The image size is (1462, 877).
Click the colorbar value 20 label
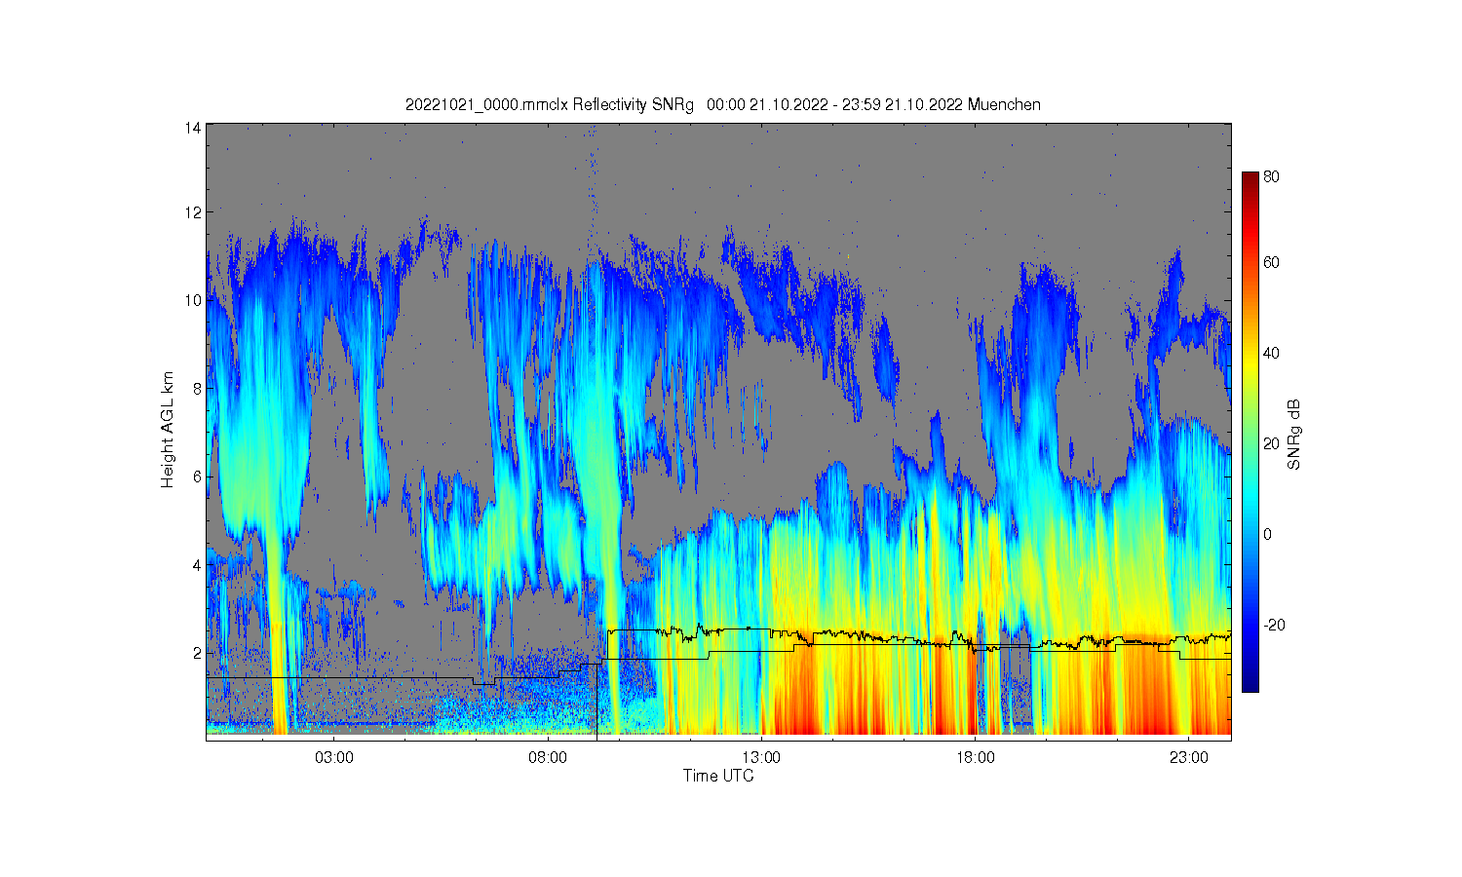point(1272,443)
